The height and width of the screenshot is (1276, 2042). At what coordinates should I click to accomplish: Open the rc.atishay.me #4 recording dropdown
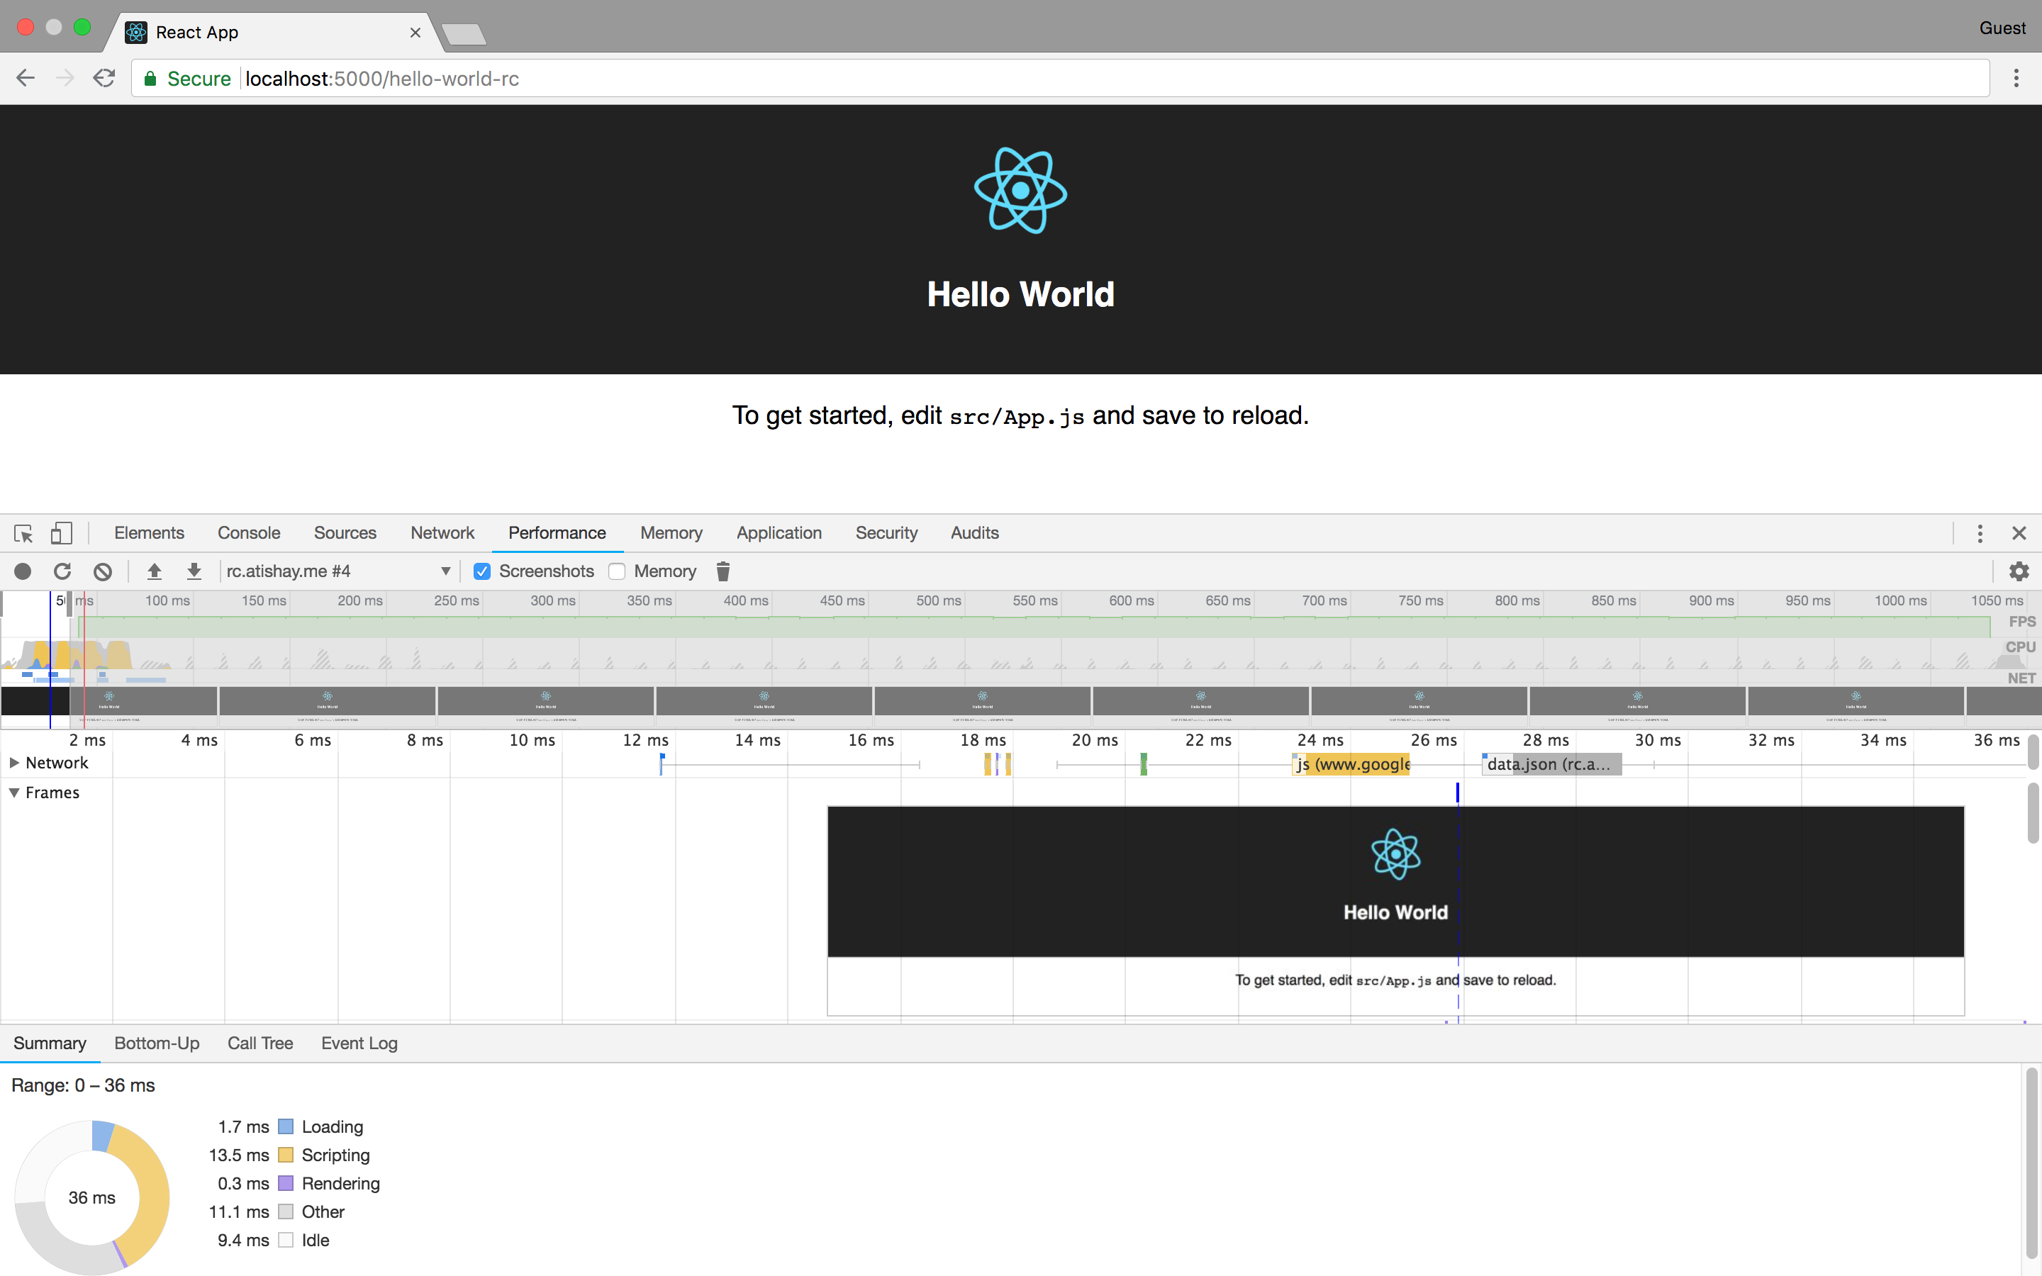[x=337, y=571]
